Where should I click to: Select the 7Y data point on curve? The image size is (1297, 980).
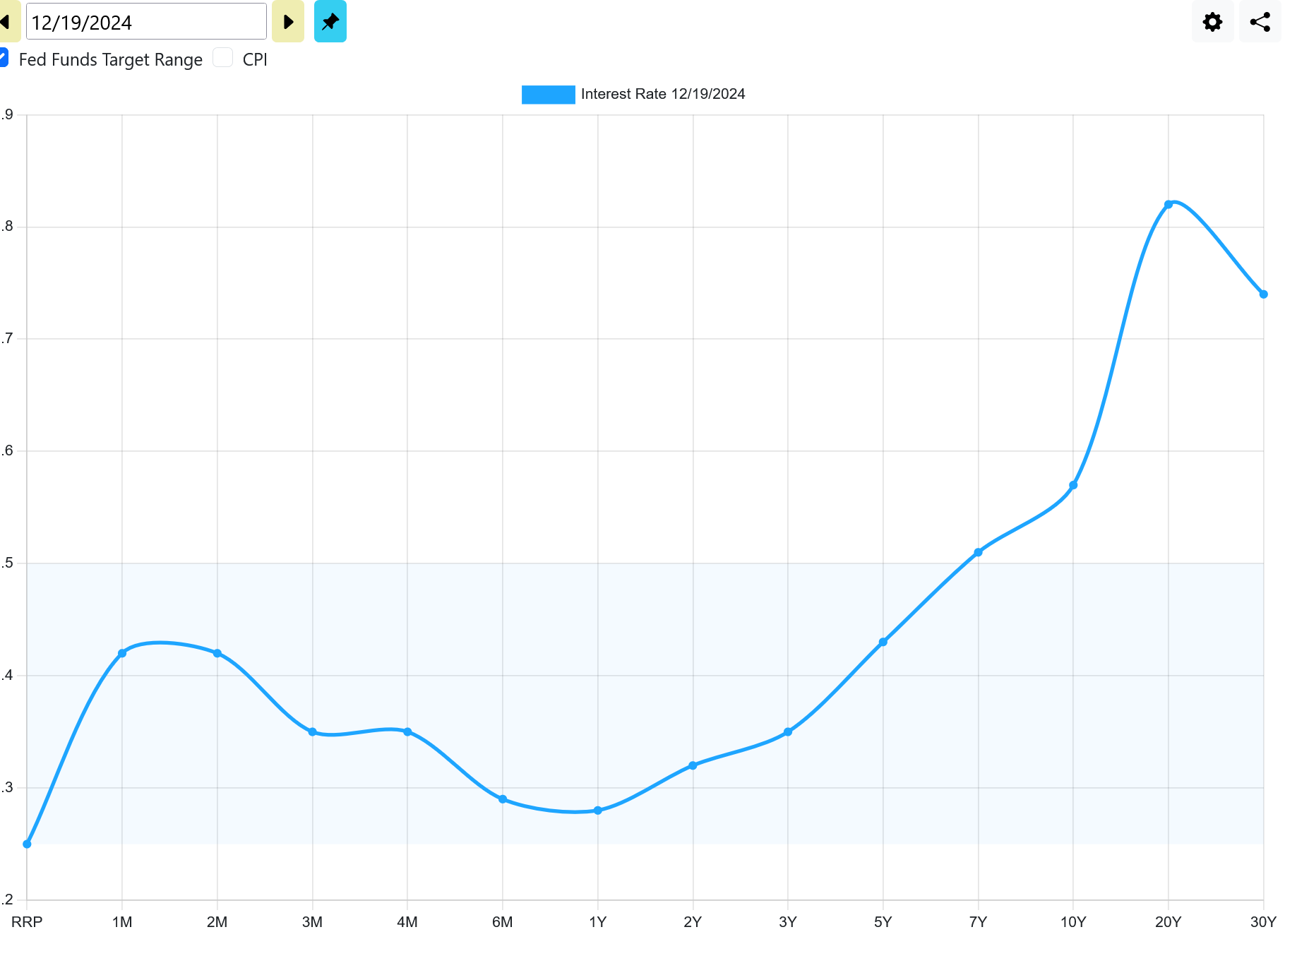[978, 552]
